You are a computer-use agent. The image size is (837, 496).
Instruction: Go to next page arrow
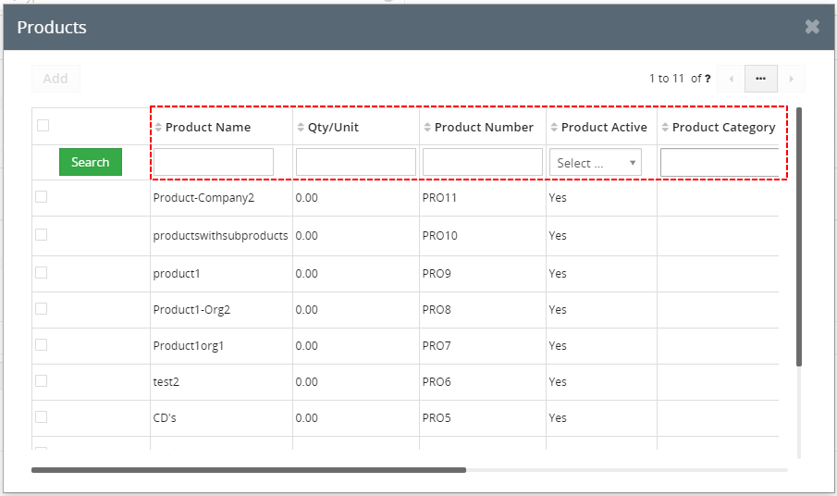[x=791, y=79]
